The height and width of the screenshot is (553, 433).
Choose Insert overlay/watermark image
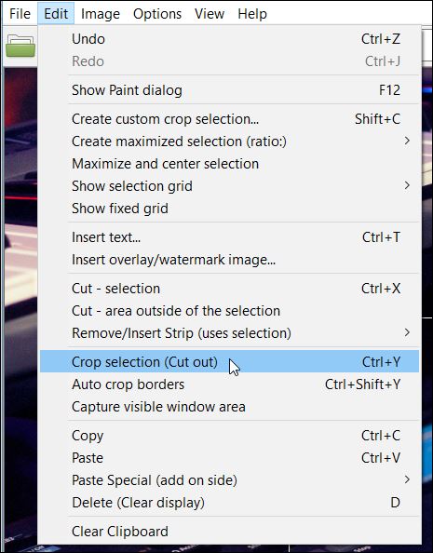click(x=229, y=260)
